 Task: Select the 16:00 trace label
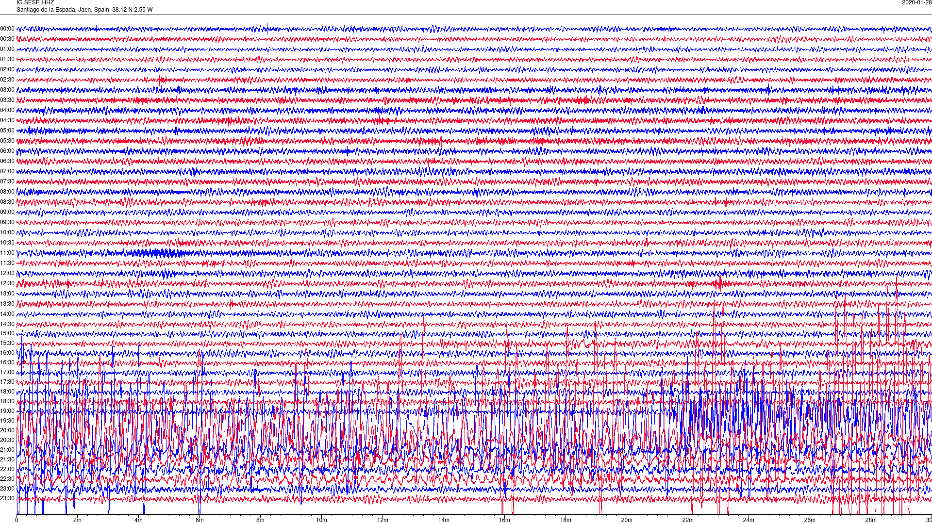pyautogui.click(x=7, y=353)
